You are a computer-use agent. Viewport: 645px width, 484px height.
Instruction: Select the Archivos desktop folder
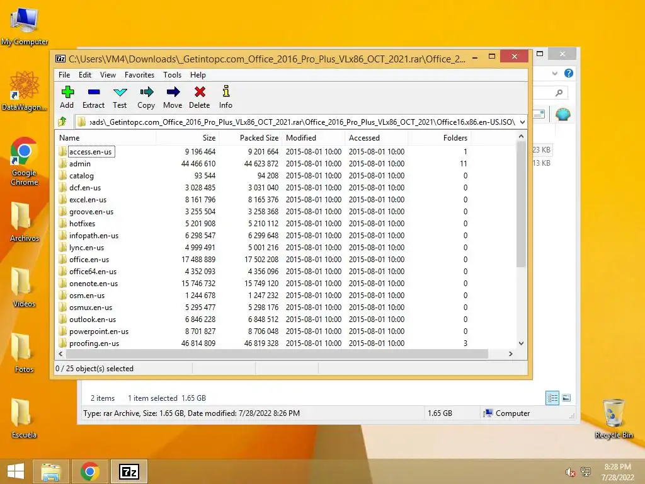[25, 221]
